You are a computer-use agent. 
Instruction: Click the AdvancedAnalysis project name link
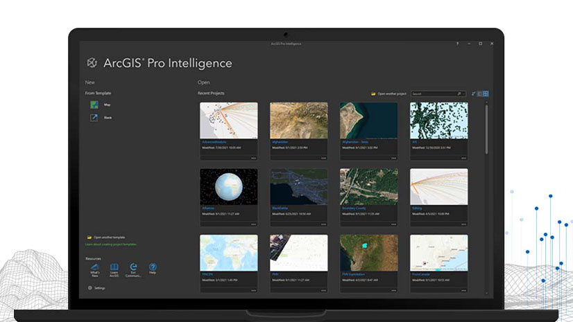click(x=214, y=142)
